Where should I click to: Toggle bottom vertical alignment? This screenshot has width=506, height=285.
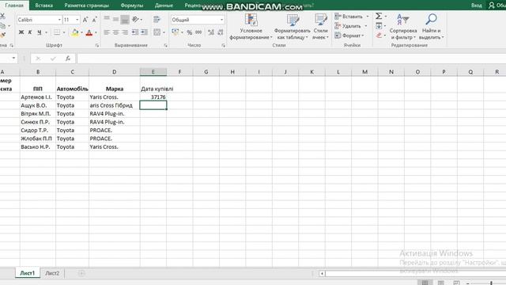pyautogui.click(x=125, y=19)
